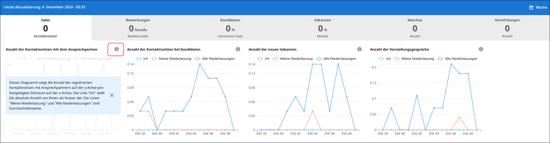Select the Matches tab

415,28
